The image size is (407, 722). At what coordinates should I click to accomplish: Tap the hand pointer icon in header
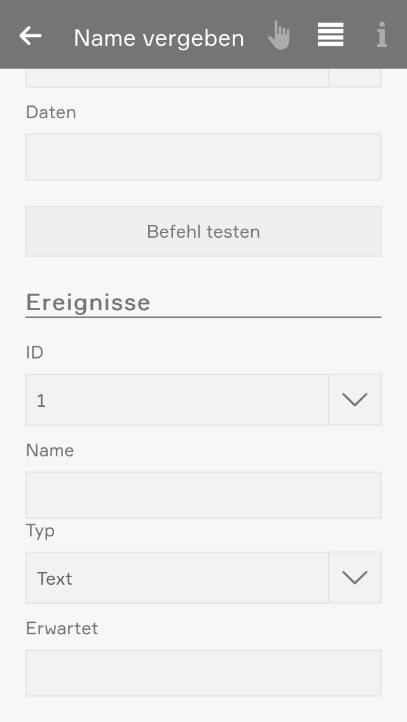click(279, 36)
